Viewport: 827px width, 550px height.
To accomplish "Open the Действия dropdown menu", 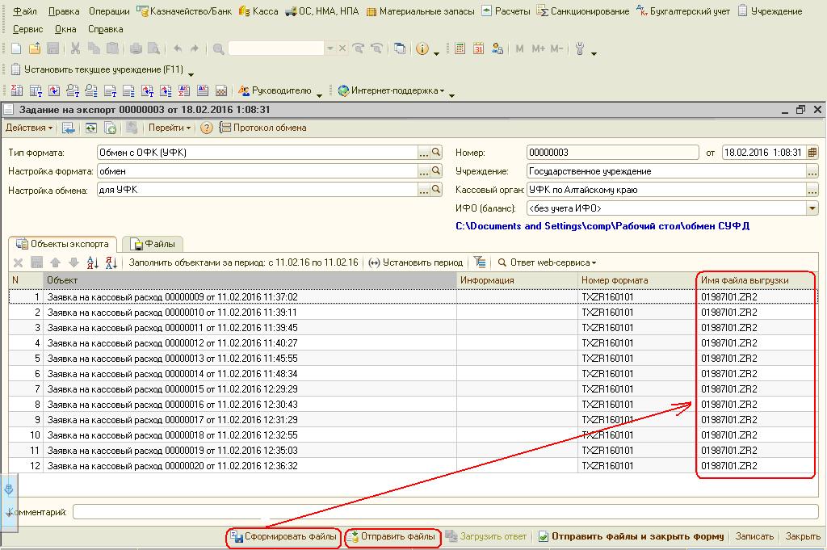I will point(29,128).
